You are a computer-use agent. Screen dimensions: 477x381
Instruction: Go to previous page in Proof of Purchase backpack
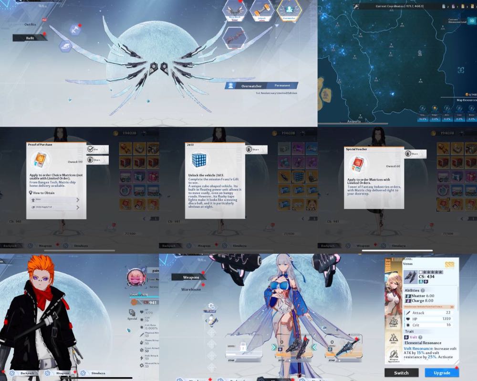point(145,218)
